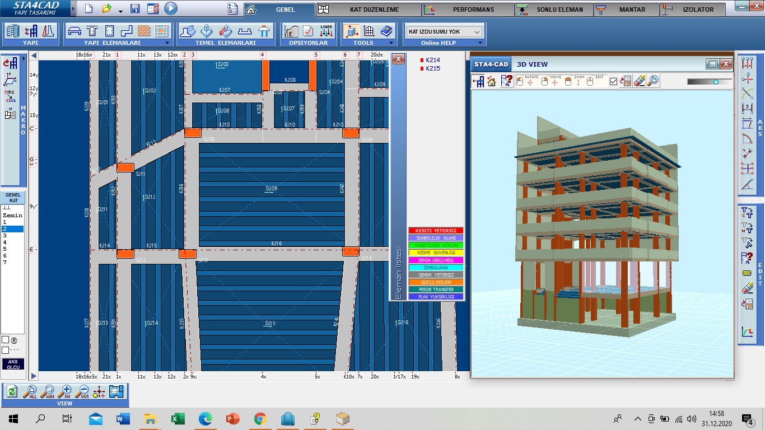Open PowerPoint from the taskbar

[232, 418]
